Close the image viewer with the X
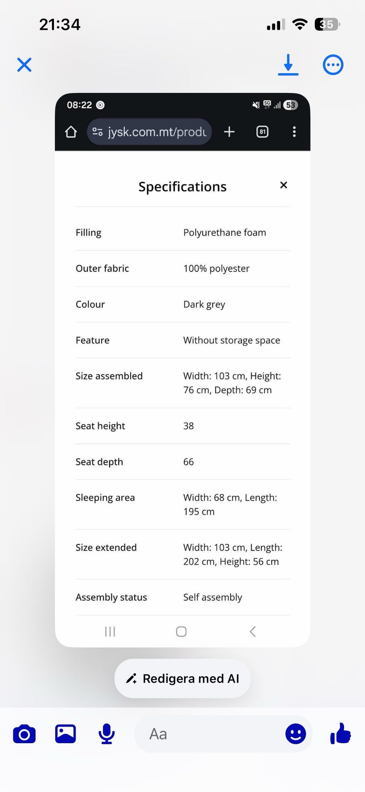This screenshot has width=365, height=792. click(x=24, y=65)
